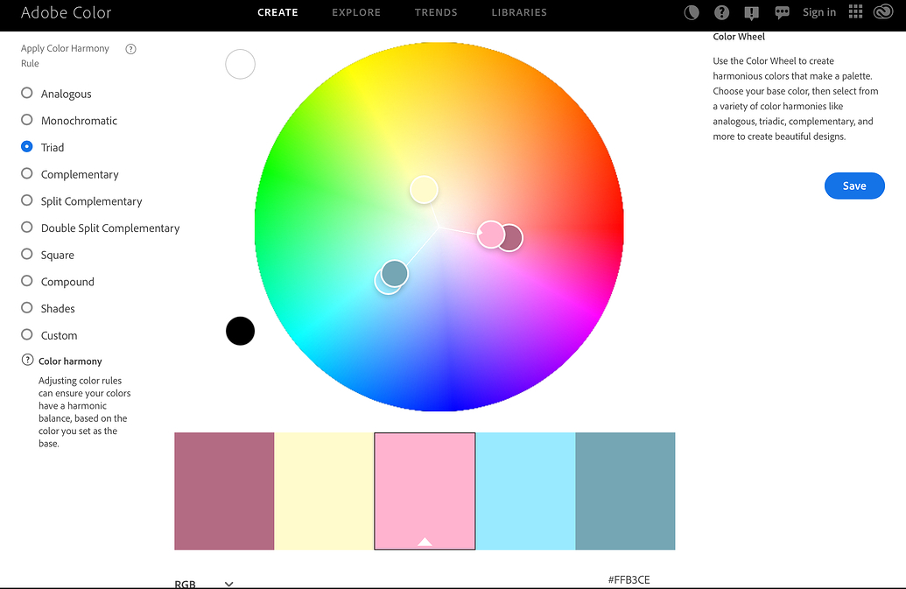
Task: Open the Adobe apps grid icon
Action: (x=855, y=12)
